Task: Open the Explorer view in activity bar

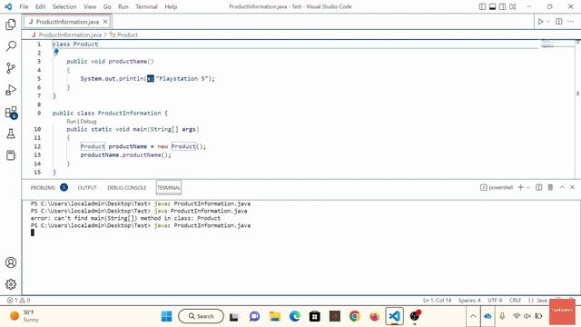Action: point(11,25)
